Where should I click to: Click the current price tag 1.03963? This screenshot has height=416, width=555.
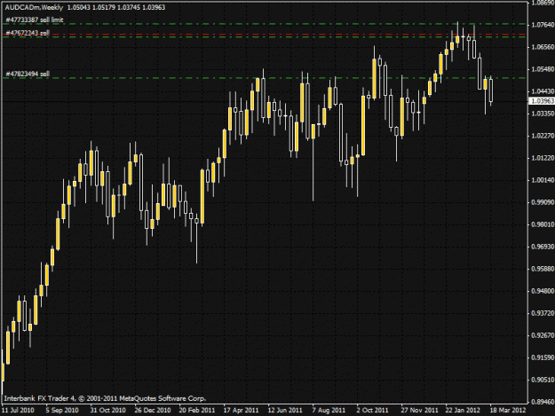coord(543,101)
